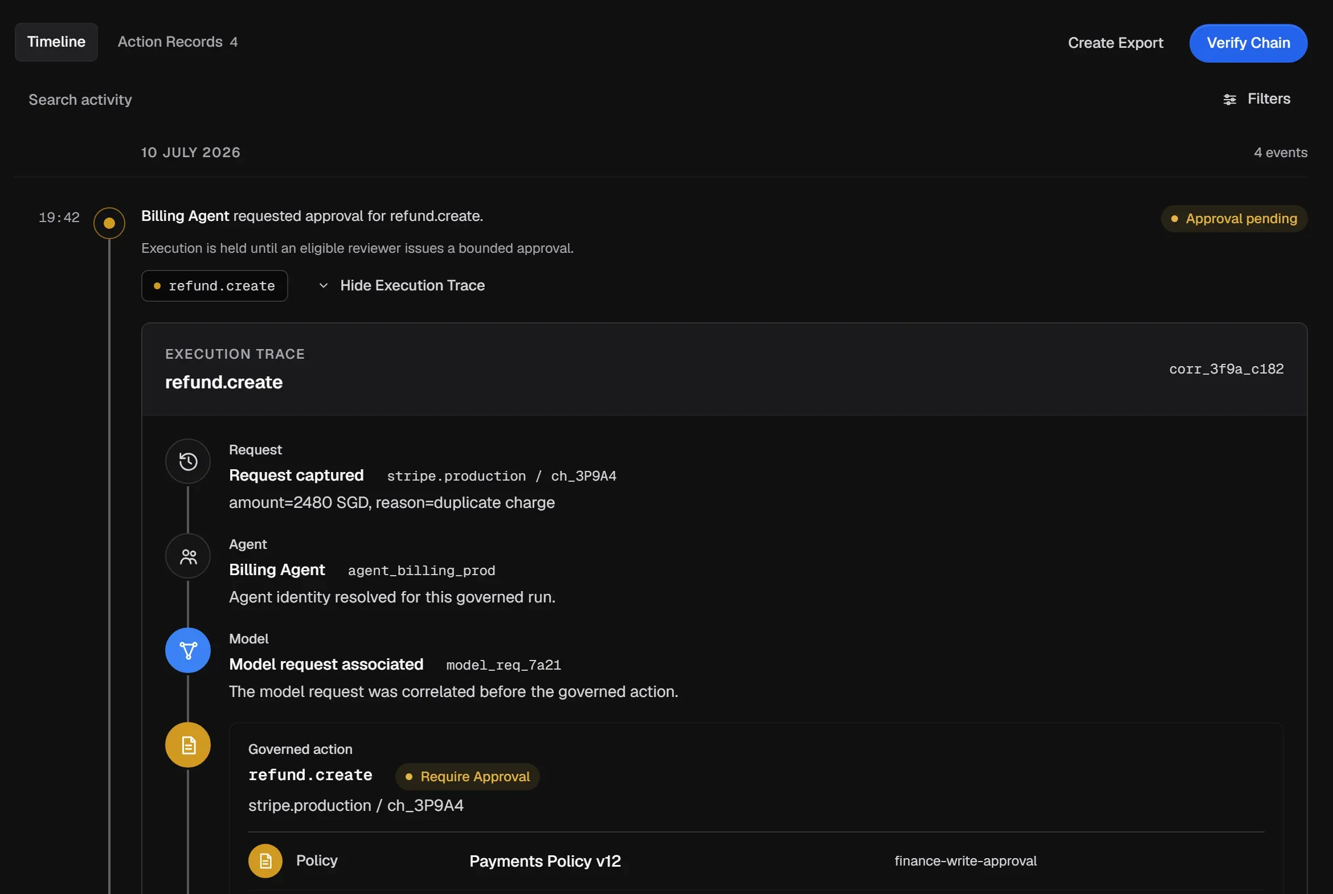Click the '10 JULY 2026' date header
Viewport: 1333px width, 894px height.
(190, 152)
